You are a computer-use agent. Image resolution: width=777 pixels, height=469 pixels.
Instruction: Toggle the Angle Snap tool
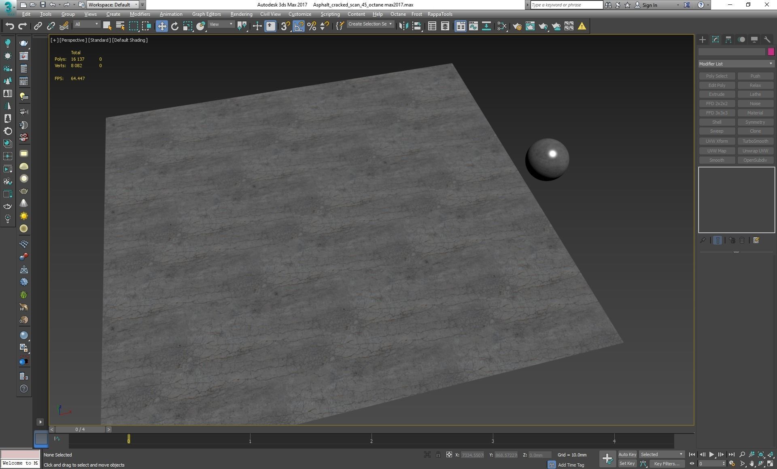click(x=298, y=26)
